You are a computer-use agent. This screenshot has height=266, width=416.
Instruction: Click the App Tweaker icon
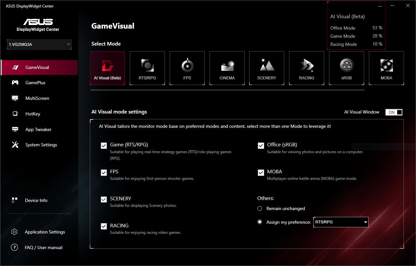click(x=15, y=129)
